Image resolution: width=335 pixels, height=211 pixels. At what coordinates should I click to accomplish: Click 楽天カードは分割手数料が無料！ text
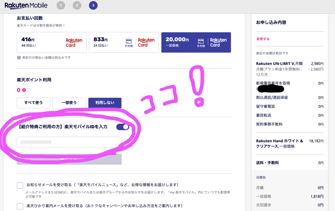[x=41, y=25]
